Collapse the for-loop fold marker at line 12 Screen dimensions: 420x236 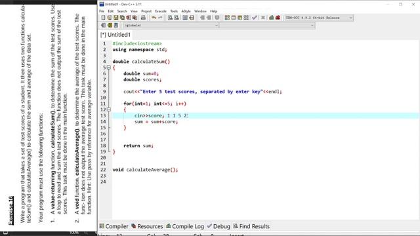click(x=109, y=109)
